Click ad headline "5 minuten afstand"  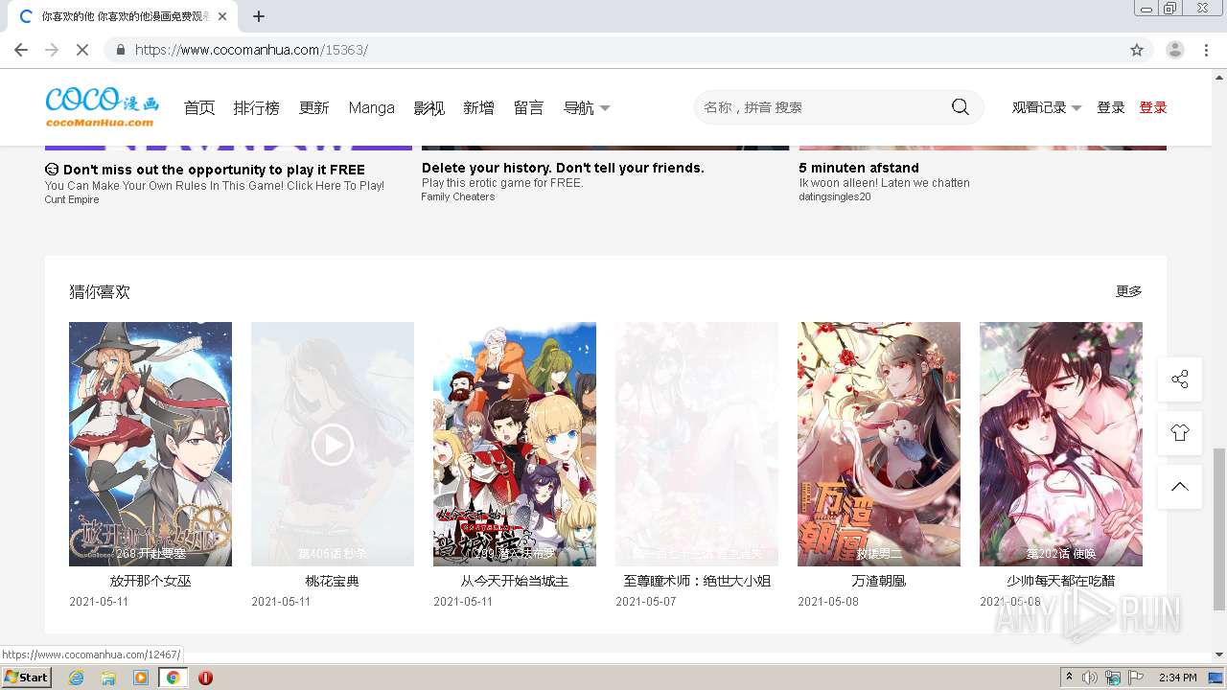click(x=859, y=168)
